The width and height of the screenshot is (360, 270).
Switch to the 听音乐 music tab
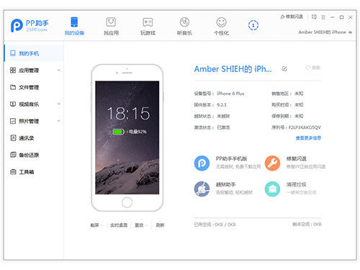(x=184, y=26)
